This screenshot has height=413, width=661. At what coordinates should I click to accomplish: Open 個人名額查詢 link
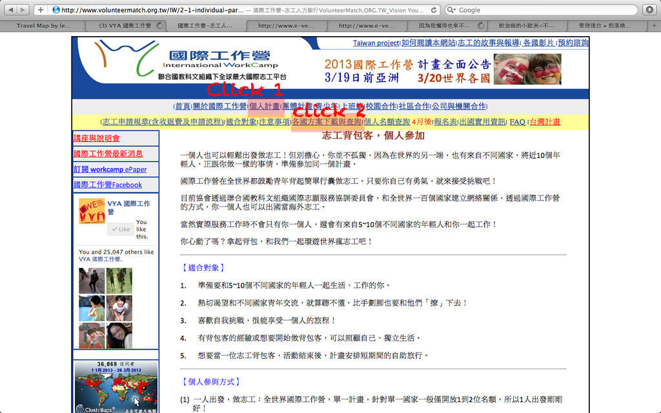point(387,122)
